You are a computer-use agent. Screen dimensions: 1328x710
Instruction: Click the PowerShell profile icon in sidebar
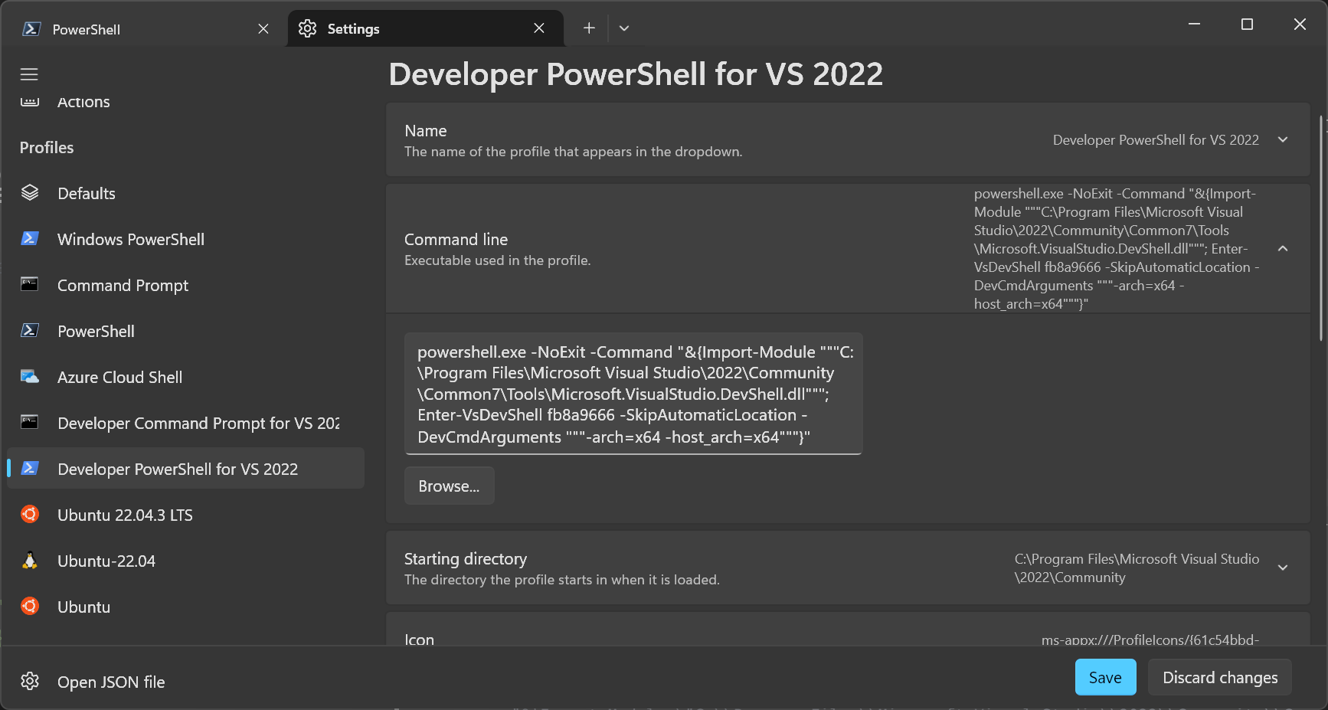point(30,330)
